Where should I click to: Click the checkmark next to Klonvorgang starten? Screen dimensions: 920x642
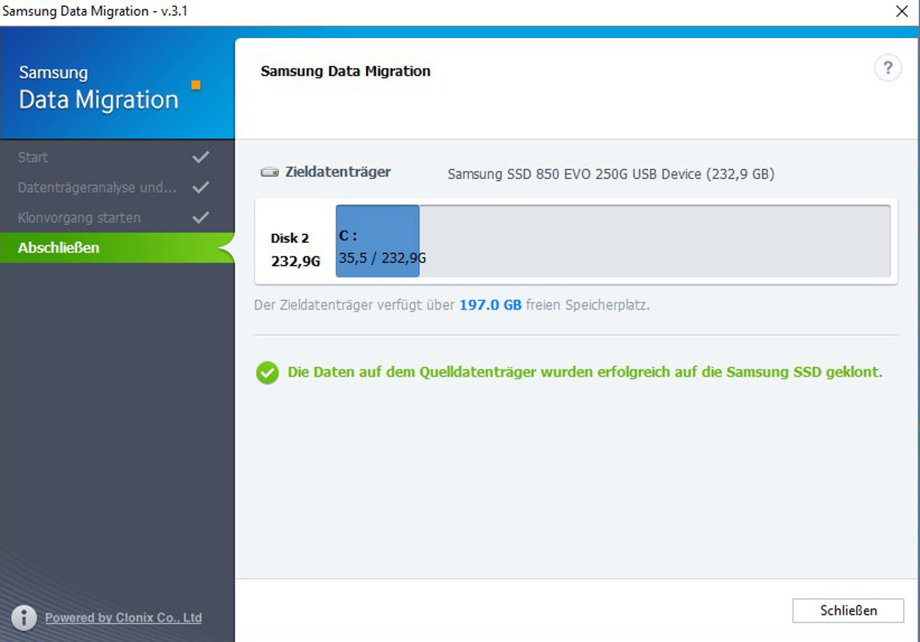201,217
